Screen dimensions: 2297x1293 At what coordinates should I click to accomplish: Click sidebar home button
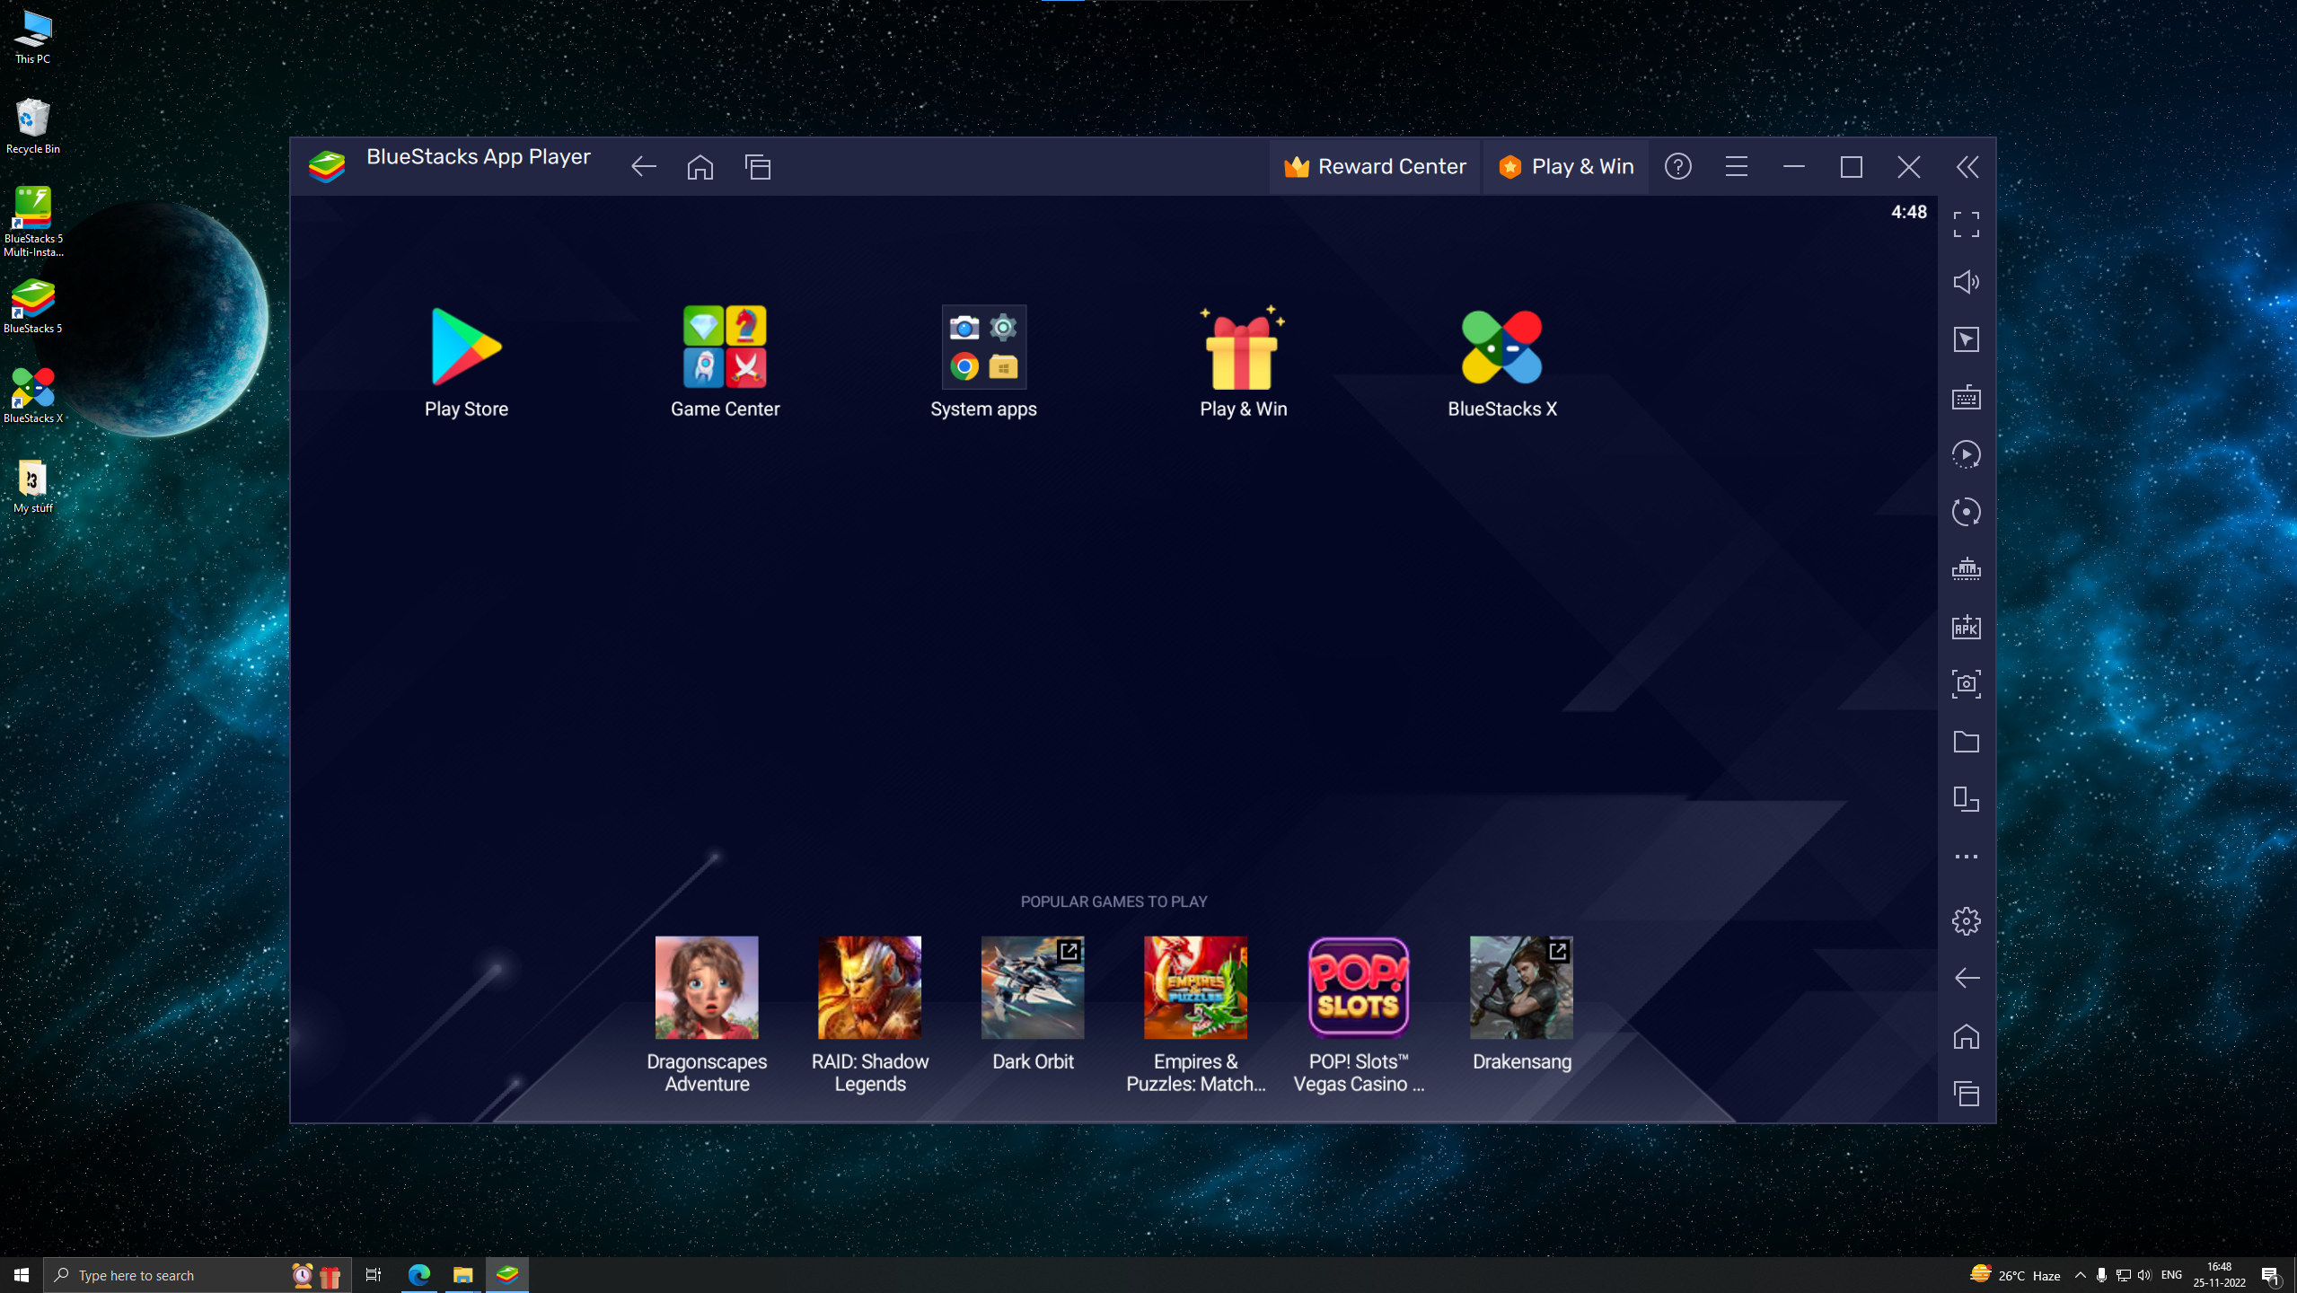(1966, 1036)
